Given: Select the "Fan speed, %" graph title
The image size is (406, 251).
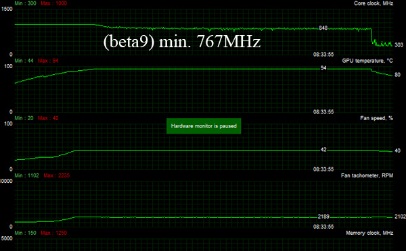Looking at the screenshot, I should click(376, 118).
